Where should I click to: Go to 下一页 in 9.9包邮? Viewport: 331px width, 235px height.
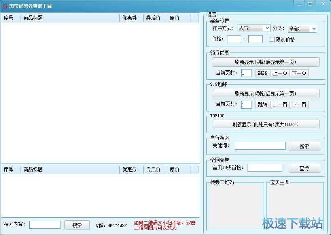[299, 105]
